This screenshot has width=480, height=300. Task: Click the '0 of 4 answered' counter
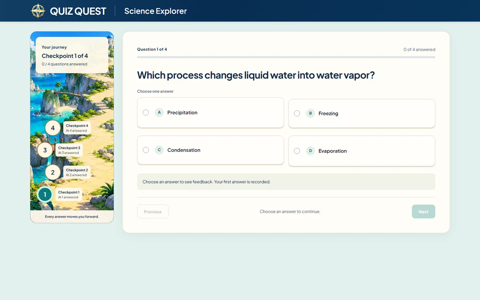pyautogui.click(x=419, y=50)
